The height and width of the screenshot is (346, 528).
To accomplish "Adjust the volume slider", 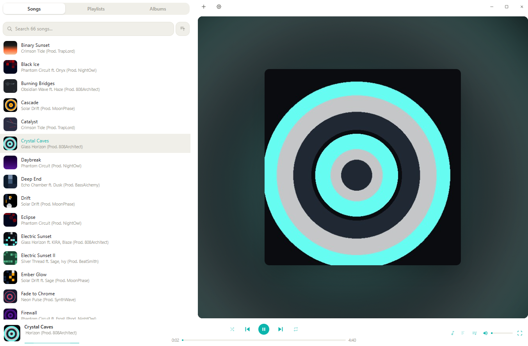I will [503, 333].
